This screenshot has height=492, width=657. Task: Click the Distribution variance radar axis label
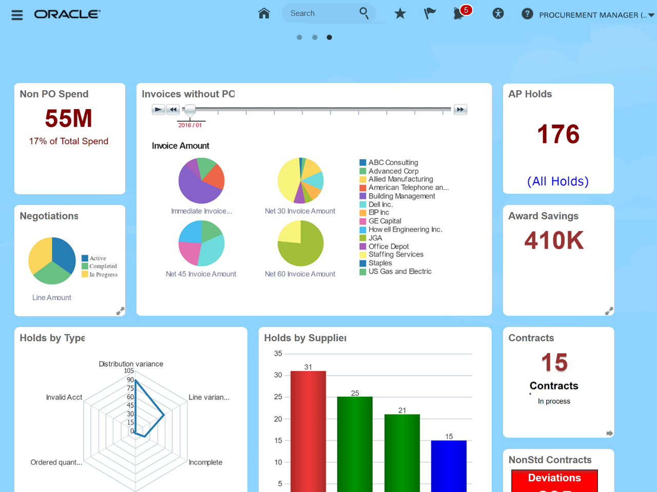[x=131, y=364]
